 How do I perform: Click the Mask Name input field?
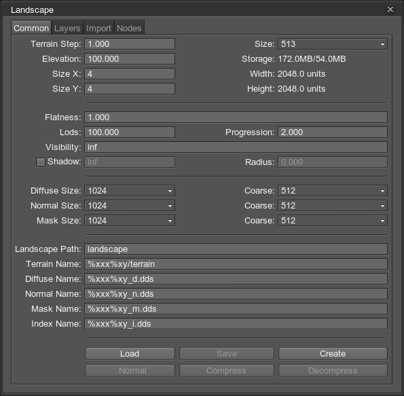click(236, 309)
